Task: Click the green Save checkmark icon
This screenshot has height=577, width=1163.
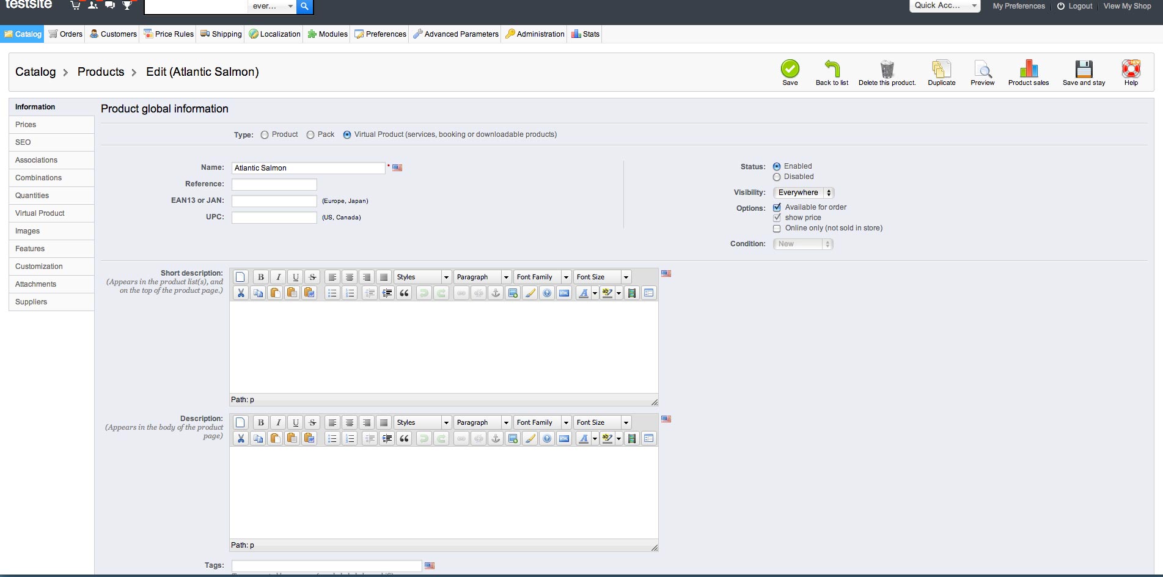Action: [790, 68]
